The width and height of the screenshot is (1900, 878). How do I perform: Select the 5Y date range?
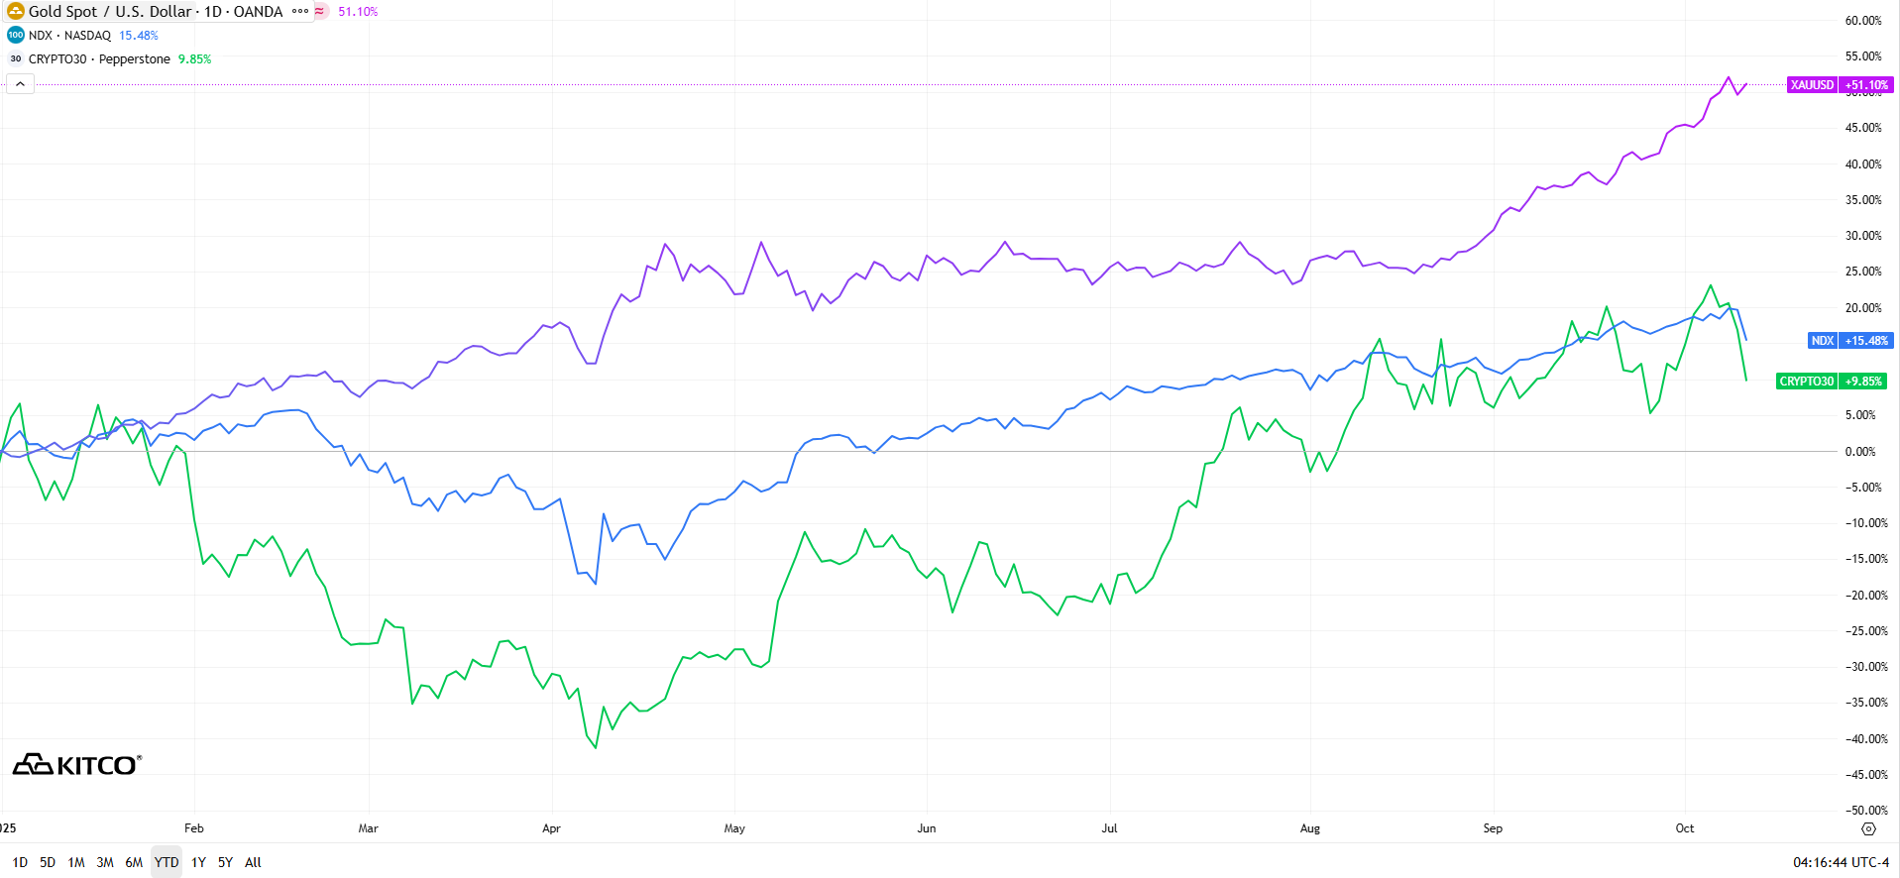(225, 862)
